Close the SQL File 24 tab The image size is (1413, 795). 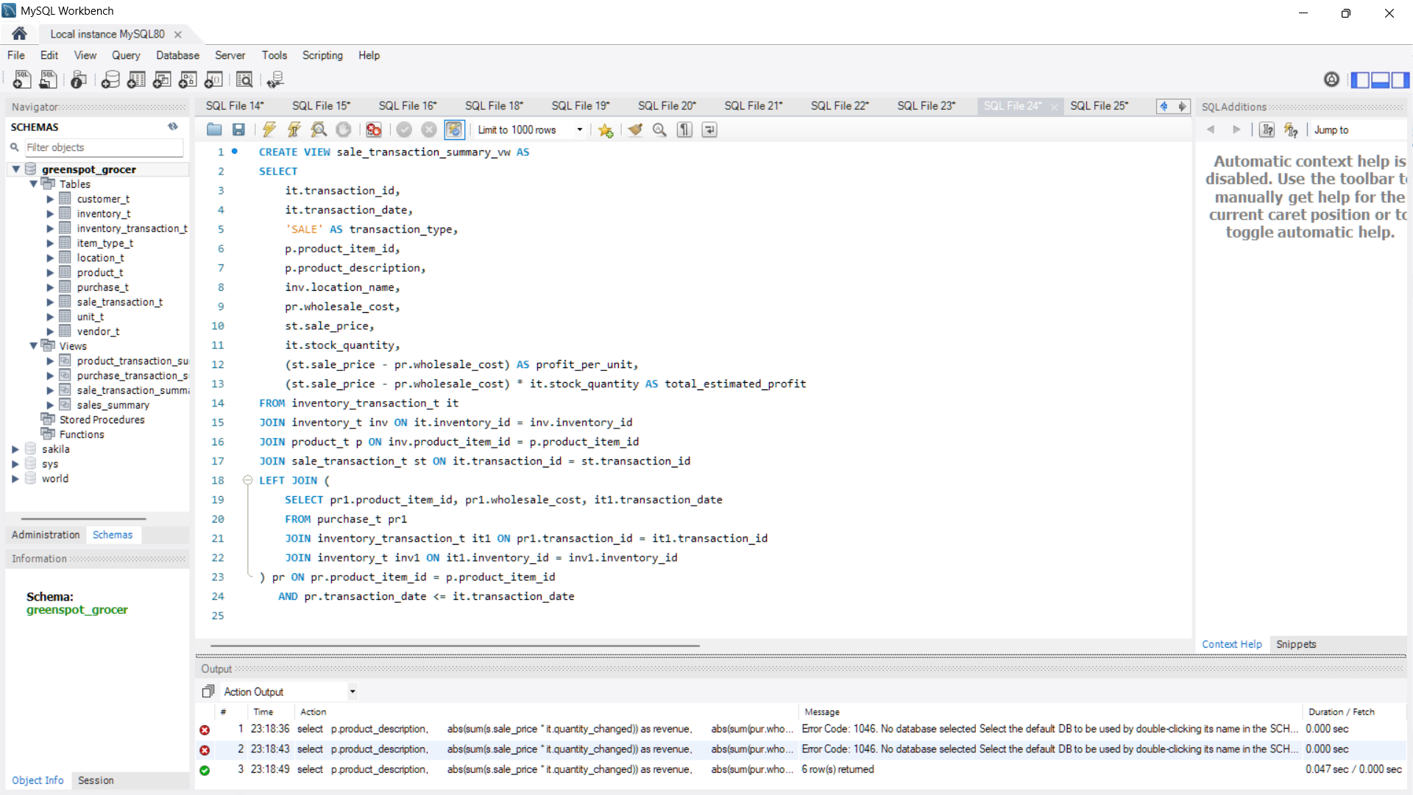tap(1054, 107)
